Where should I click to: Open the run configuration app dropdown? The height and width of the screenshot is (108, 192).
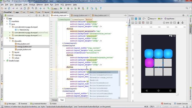55,8
